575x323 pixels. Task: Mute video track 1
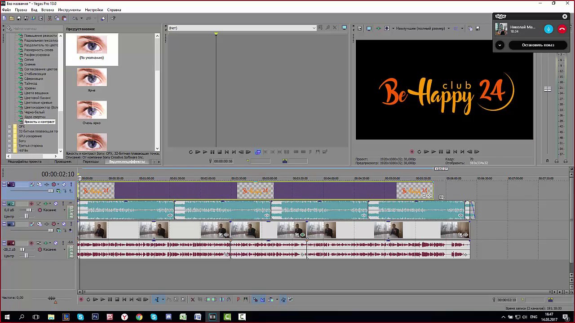63,184
